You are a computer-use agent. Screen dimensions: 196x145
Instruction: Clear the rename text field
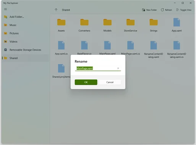click(118, 68)
